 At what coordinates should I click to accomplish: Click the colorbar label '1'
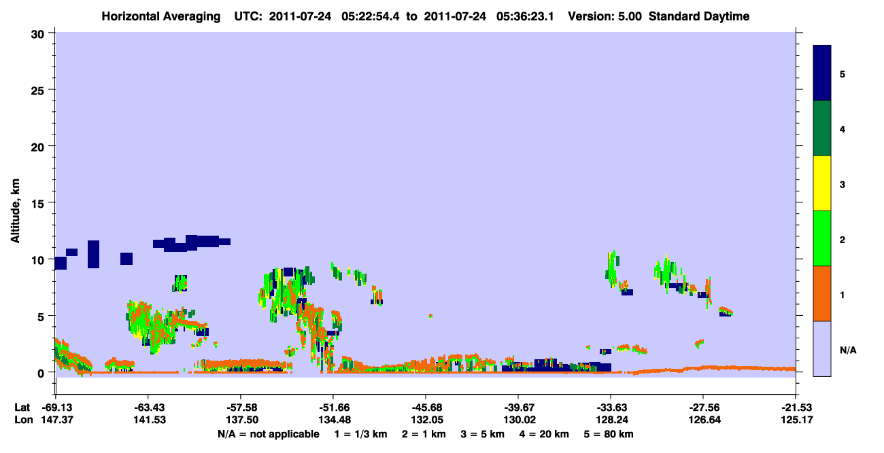(x=843, y=294)
